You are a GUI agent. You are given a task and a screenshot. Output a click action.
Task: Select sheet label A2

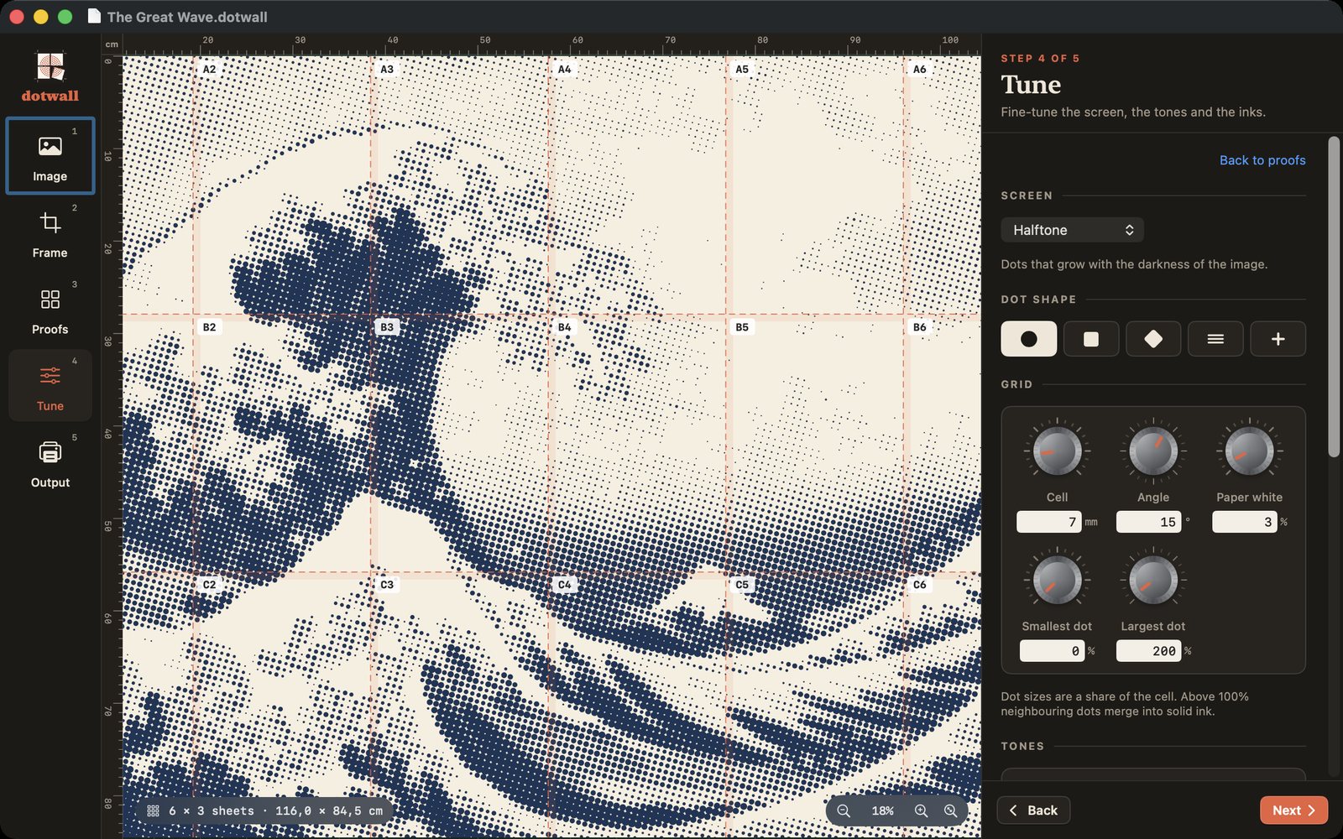tap(209, 70)
